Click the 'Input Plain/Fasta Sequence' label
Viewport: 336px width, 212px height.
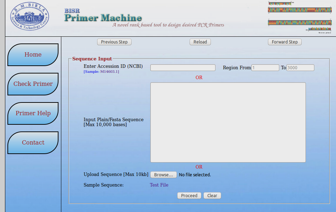(113, 120)
